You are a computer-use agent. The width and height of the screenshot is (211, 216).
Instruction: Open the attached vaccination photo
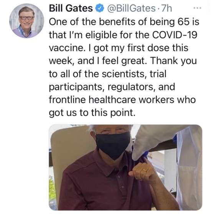point(125,167)
